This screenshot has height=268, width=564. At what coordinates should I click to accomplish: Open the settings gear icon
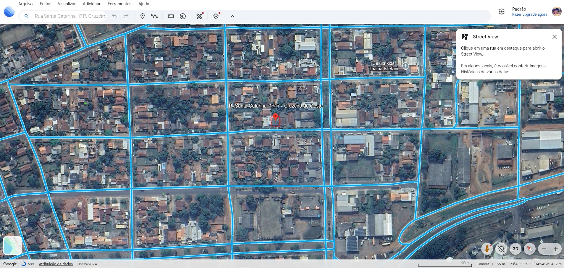click(x=501, y=12)
